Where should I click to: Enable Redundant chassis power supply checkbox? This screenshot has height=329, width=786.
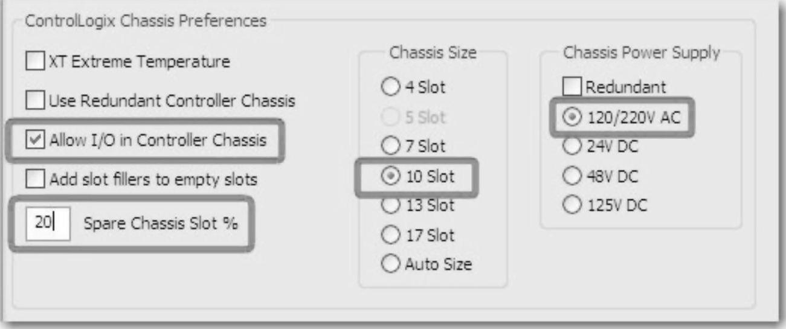(572, 88)
